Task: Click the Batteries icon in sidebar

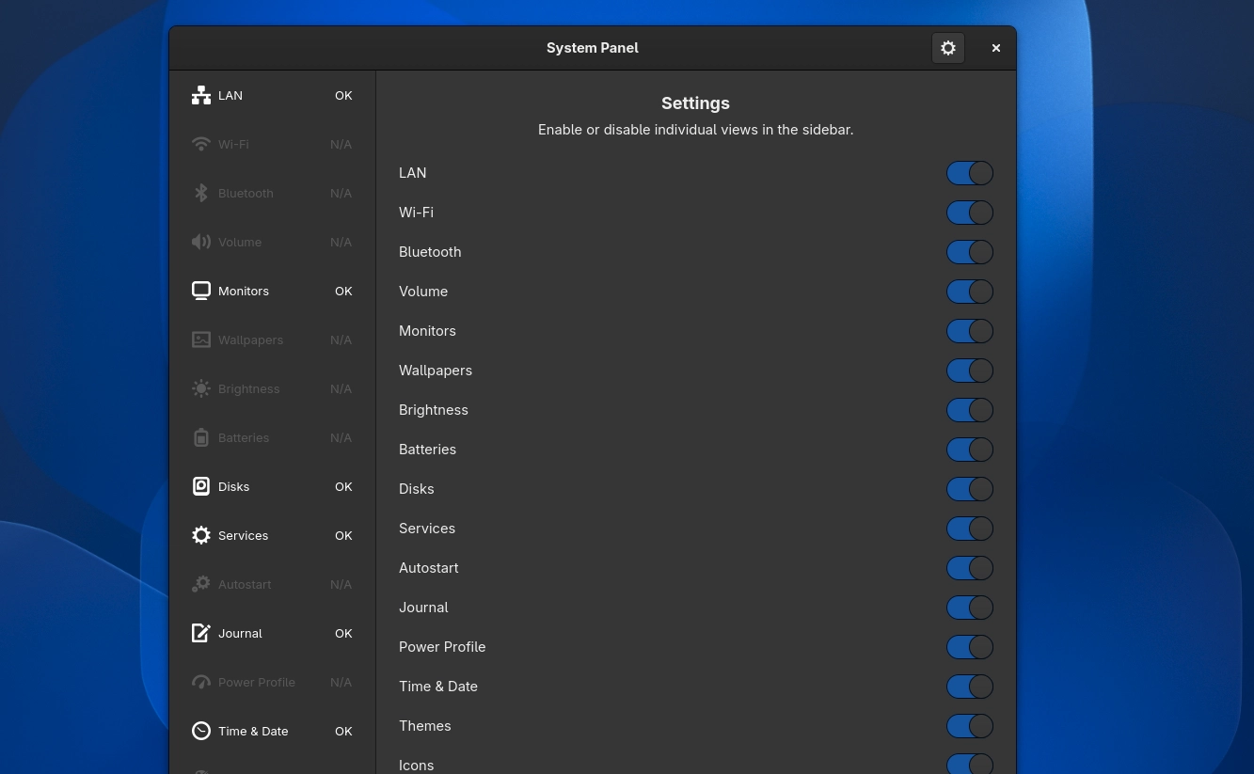Action: coord(201,437)
